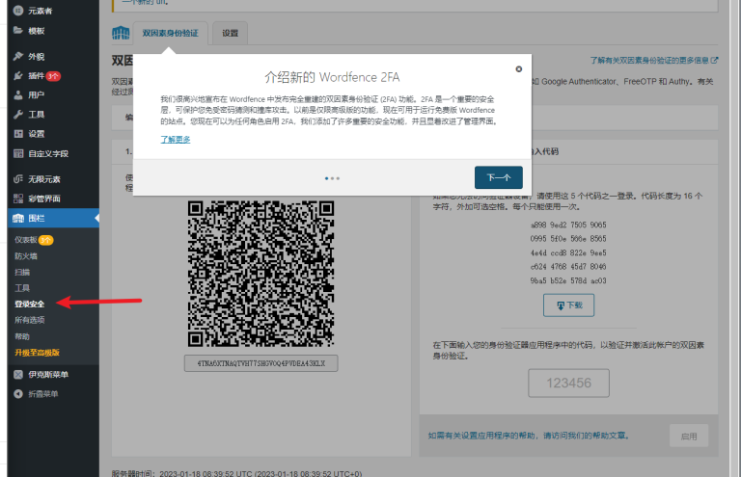Open 登录安全 in the Wordfence submenu
The image size is (741, 477).
29,304
